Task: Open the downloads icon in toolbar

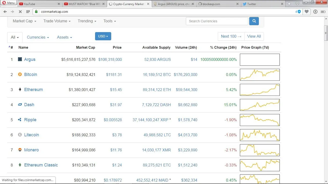Action: click(x=315, y=12)
